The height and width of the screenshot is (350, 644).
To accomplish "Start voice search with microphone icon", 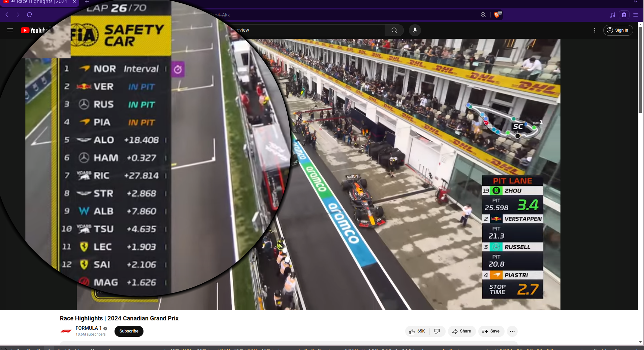I will 415,30.
